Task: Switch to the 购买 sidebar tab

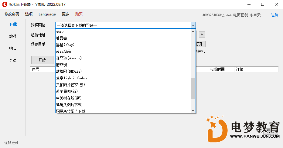Action: 13,48
